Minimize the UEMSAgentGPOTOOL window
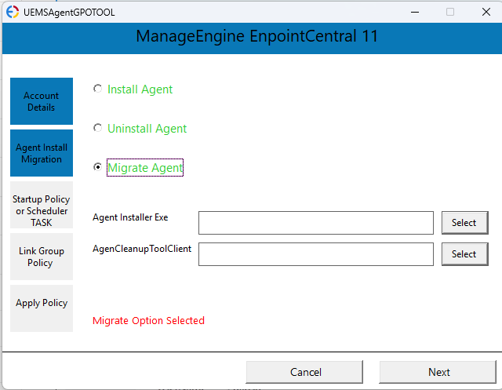 coord(415,13)
